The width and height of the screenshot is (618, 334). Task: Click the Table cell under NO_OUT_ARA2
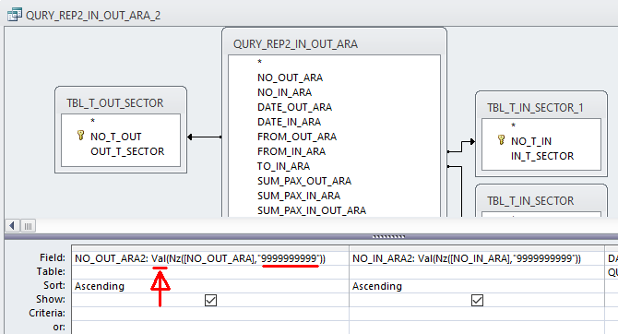(x=210, y=272)
